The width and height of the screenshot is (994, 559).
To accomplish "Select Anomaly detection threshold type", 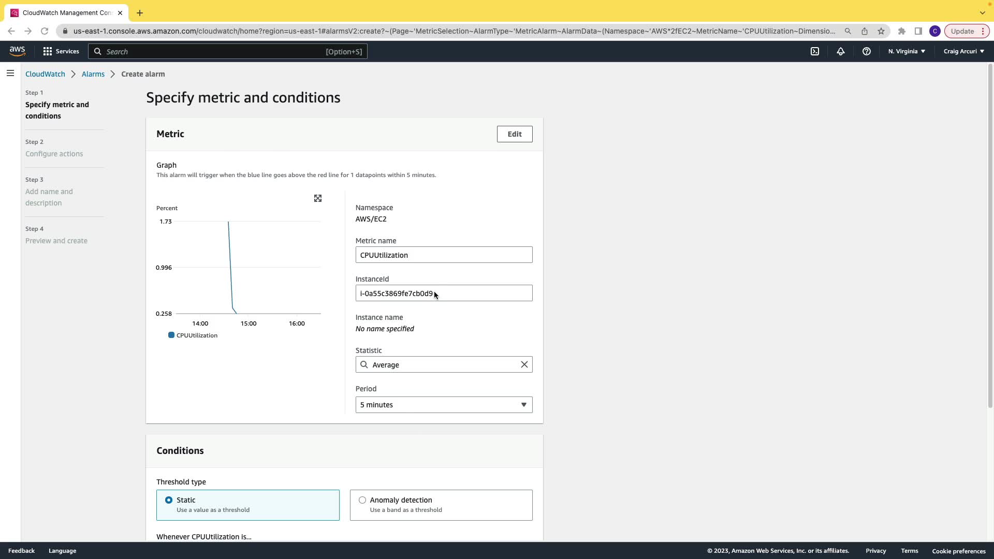I will tap(362, 500).
